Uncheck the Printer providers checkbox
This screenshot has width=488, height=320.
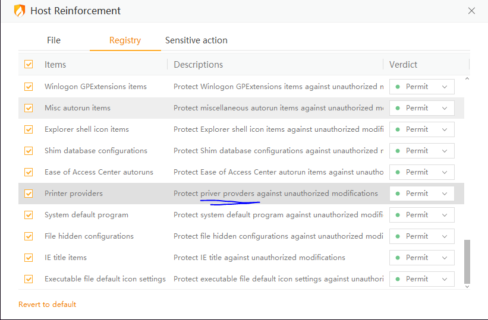(x=29, y=194)
